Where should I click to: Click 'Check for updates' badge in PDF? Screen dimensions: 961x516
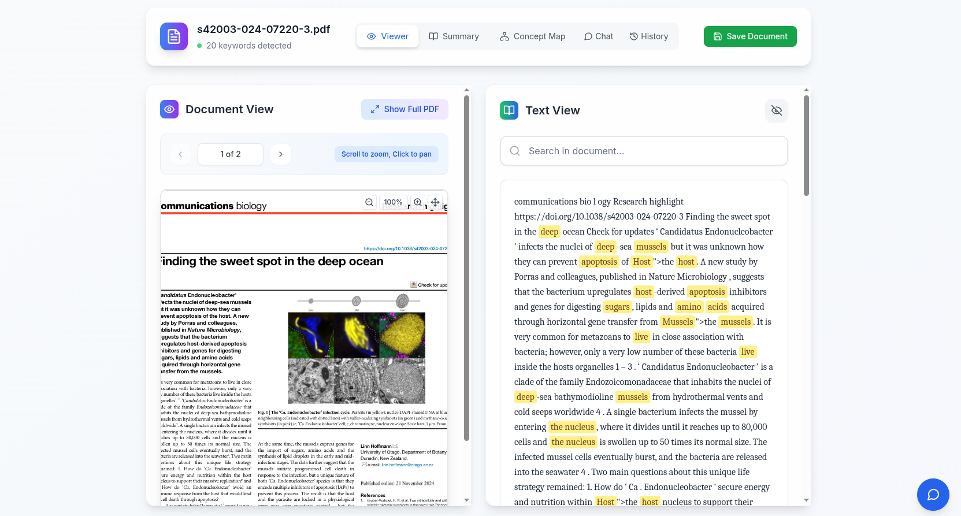(x=429, y=285)
